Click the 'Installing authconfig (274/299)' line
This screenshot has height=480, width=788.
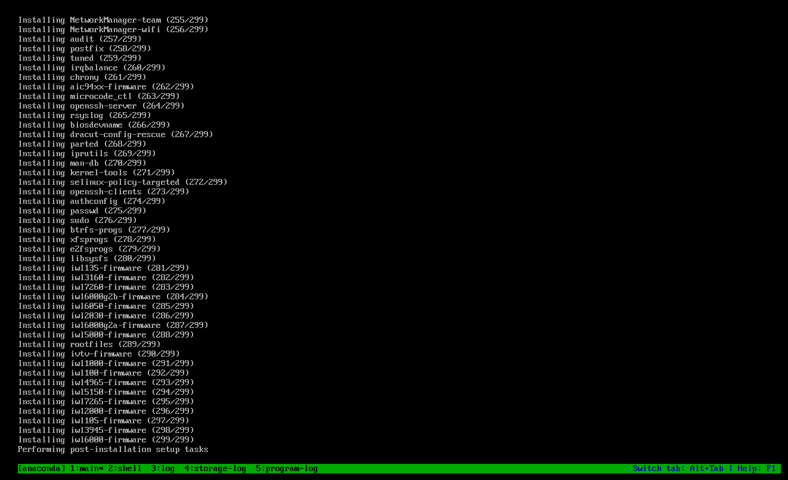[92, 202]
